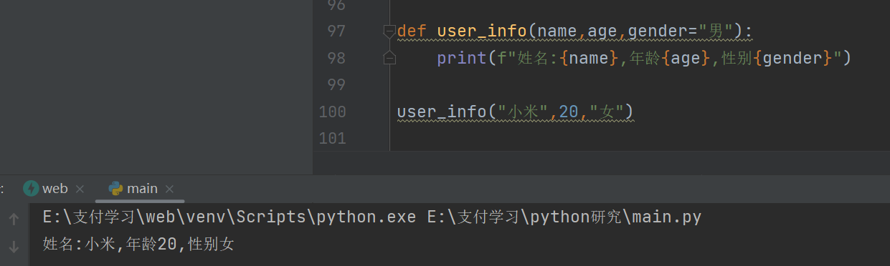
Task: Click the up arrow in run panel
Action: pyautogui.click(x=13, y=220)
